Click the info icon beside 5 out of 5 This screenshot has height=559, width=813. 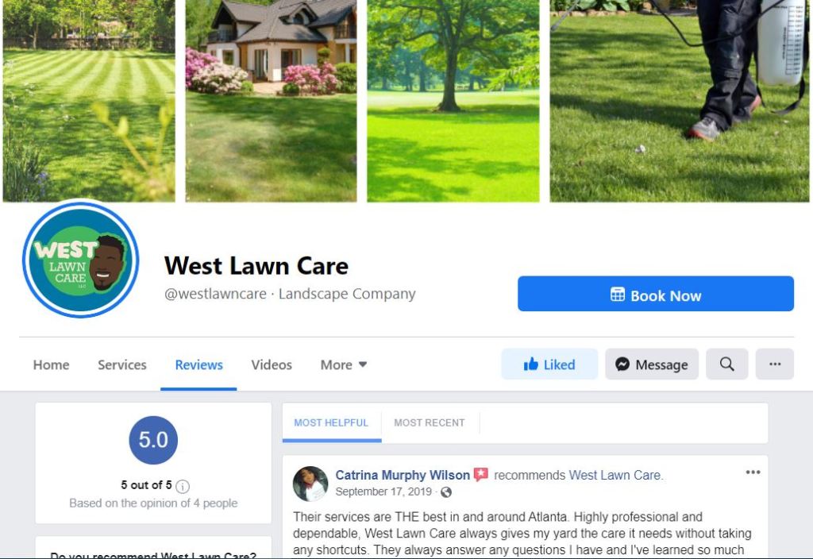[183, 486]
